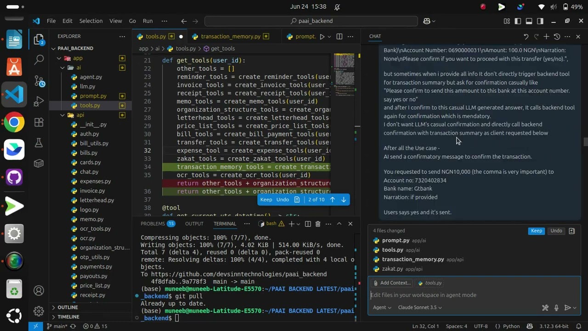Add a new terminal with plus icon
The height and width of the screenshot is (331, 588).
[x=291, y=224]
